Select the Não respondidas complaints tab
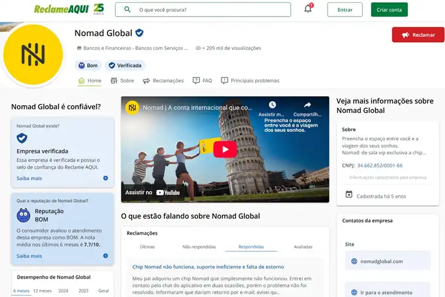445x297 pixels. [x=199, y=247]
